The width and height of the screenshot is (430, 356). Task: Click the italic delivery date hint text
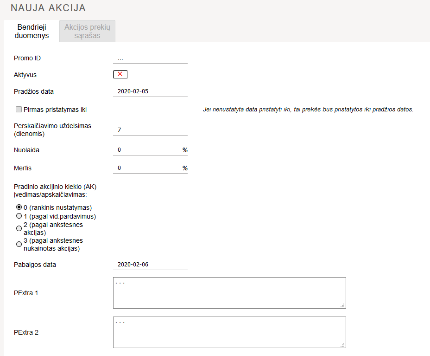point(308,110)
